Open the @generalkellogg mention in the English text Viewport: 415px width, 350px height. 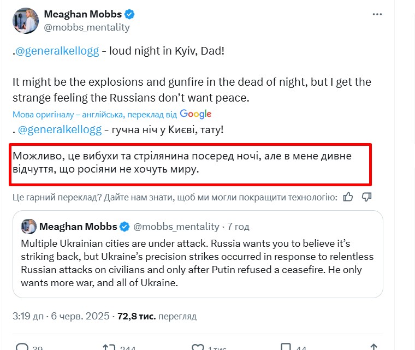pyautogui.click(x=58, y=51)
